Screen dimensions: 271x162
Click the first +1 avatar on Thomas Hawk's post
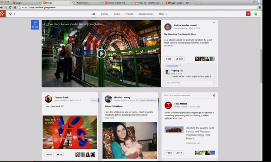click(78, 155)
